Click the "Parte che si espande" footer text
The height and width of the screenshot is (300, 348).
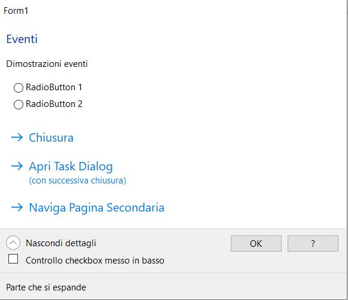[x=46, y=287]
